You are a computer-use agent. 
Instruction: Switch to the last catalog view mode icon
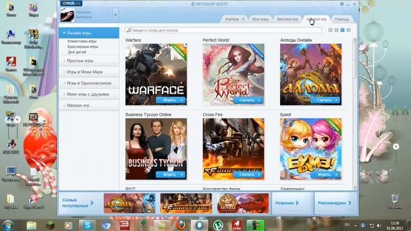click(349, 30)
